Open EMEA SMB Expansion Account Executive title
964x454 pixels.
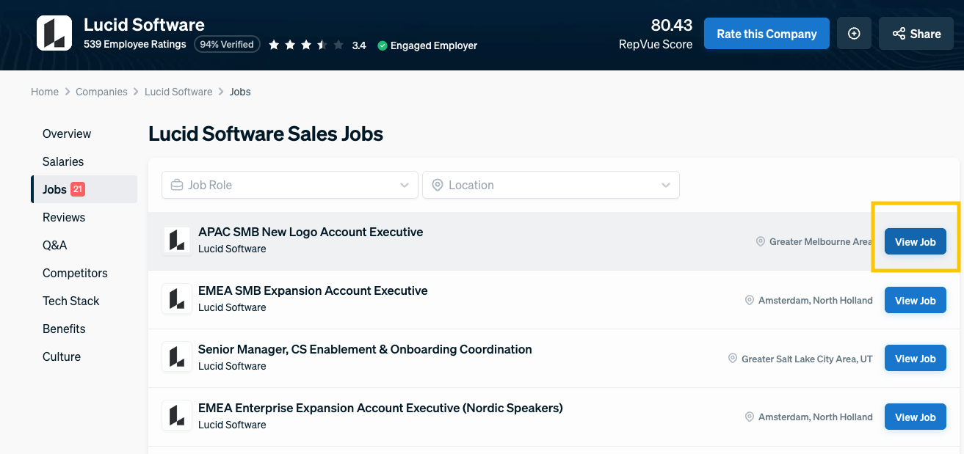313,290
